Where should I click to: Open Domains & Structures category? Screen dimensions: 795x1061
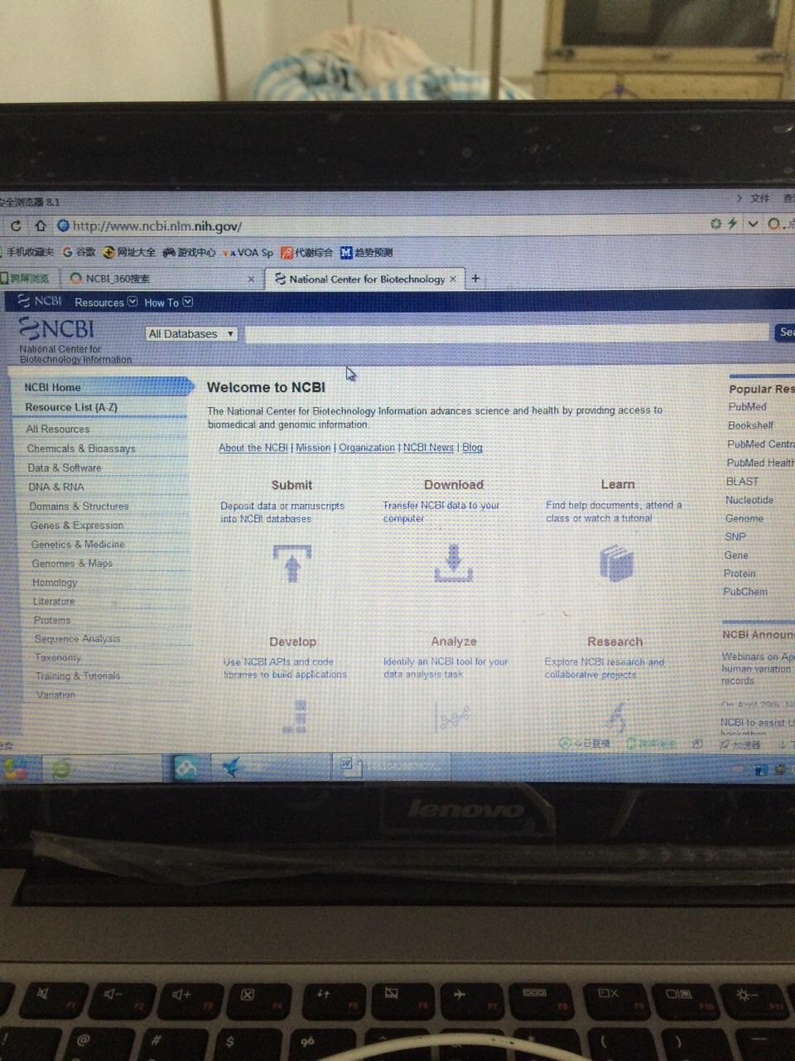pos(79,506)
